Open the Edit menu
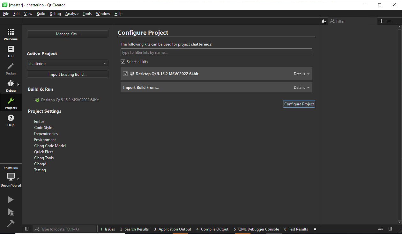The width and height of the screenshot is (402, 234). point(17,14)
